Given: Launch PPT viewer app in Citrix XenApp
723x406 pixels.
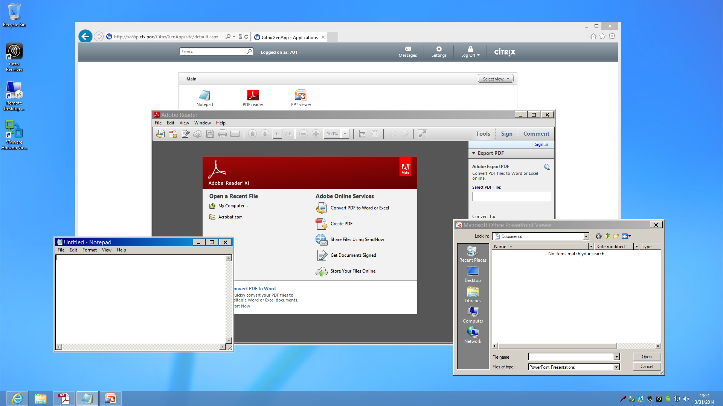Looking at the screenshot, I should 301,95.
